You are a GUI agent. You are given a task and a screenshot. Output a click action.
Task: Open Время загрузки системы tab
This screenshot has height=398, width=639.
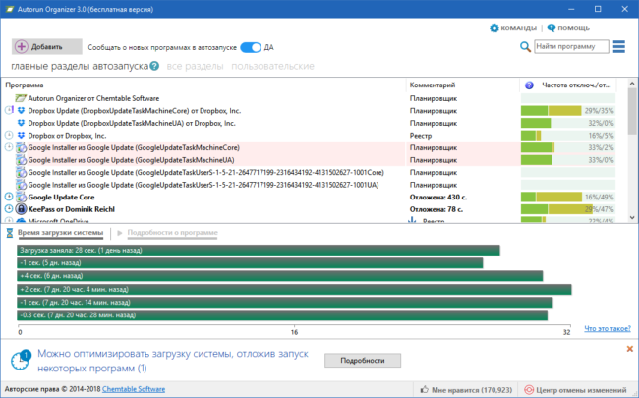click(60, 233)
